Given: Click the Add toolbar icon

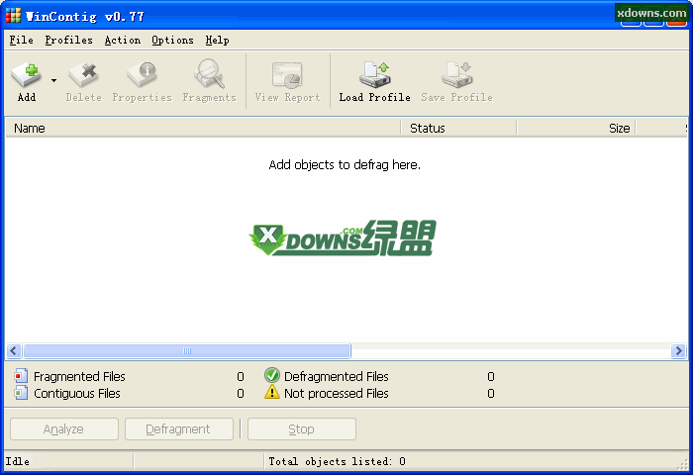Looking at the screenshot, I should click(x=26, y=74).
